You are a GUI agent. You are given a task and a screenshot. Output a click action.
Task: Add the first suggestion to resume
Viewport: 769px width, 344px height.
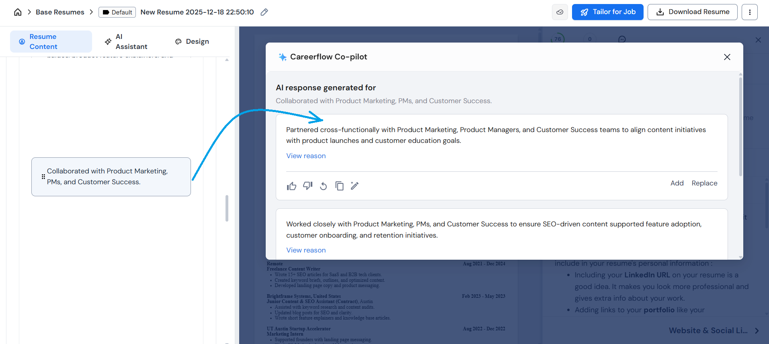point(677,183)
